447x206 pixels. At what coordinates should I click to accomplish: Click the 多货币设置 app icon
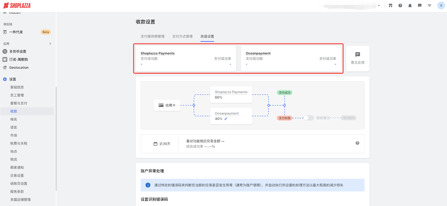5,51
